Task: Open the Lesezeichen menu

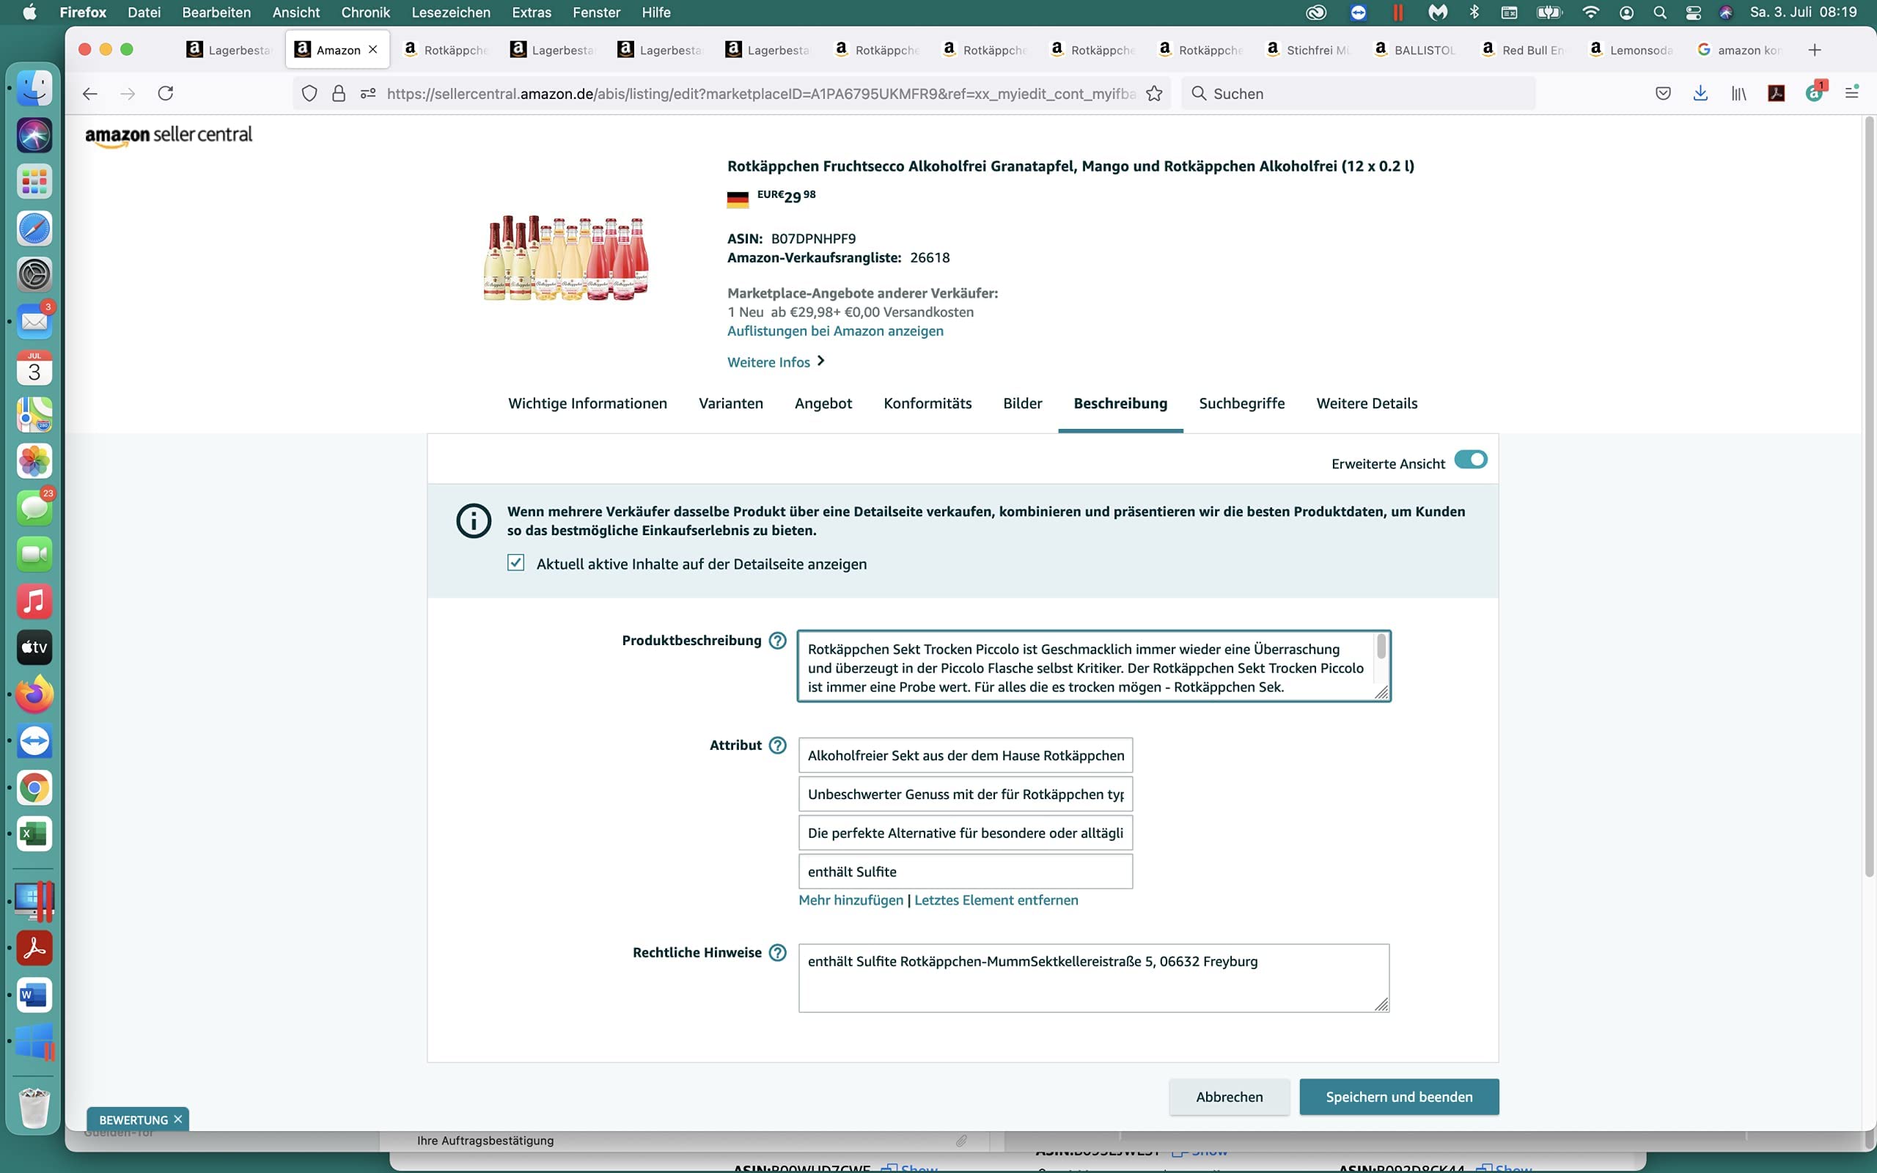Action: pyautogui.click(x=451, y=12)
